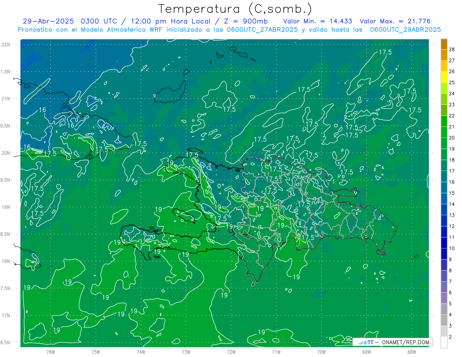462x357 pixels.
Task: Click the color bar label '4'
Action: coord(450,315)
